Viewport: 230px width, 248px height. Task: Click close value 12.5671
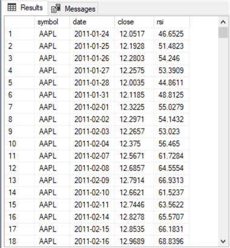pyautogui.click(x=134, y=156)
